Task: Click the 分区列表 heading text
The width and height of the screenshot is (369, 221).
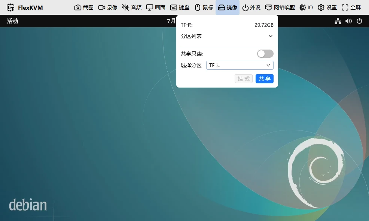Action: pyautogui.click(x=191, y=36)
